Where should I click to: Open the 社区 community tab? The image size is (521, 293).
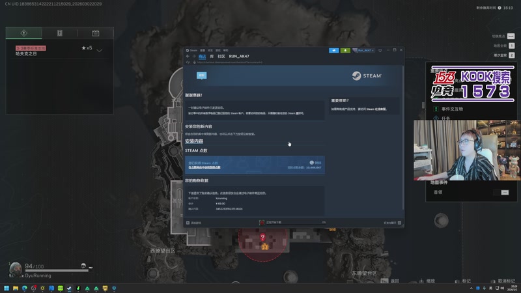[x=221, y=57]
